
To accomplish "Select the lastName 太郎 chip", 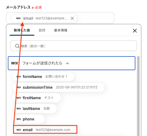I will click(x=34, y=109).
